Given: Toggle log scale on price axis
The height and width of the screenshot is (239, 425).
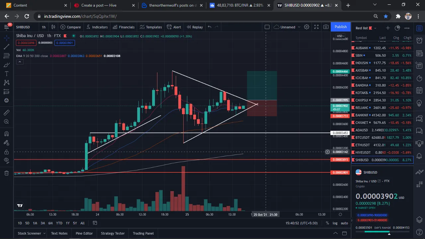Looking at the screenshot, I should [x=335, y=223].
